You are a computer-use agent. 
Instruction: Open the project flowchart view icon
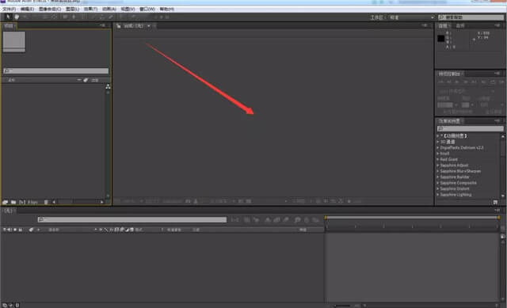tap(108, 86)
